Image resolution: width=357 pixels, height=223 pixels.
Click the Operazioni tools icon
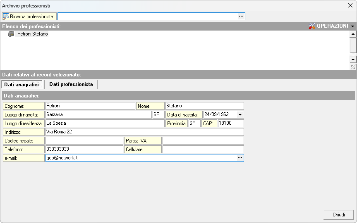[312, 26]
